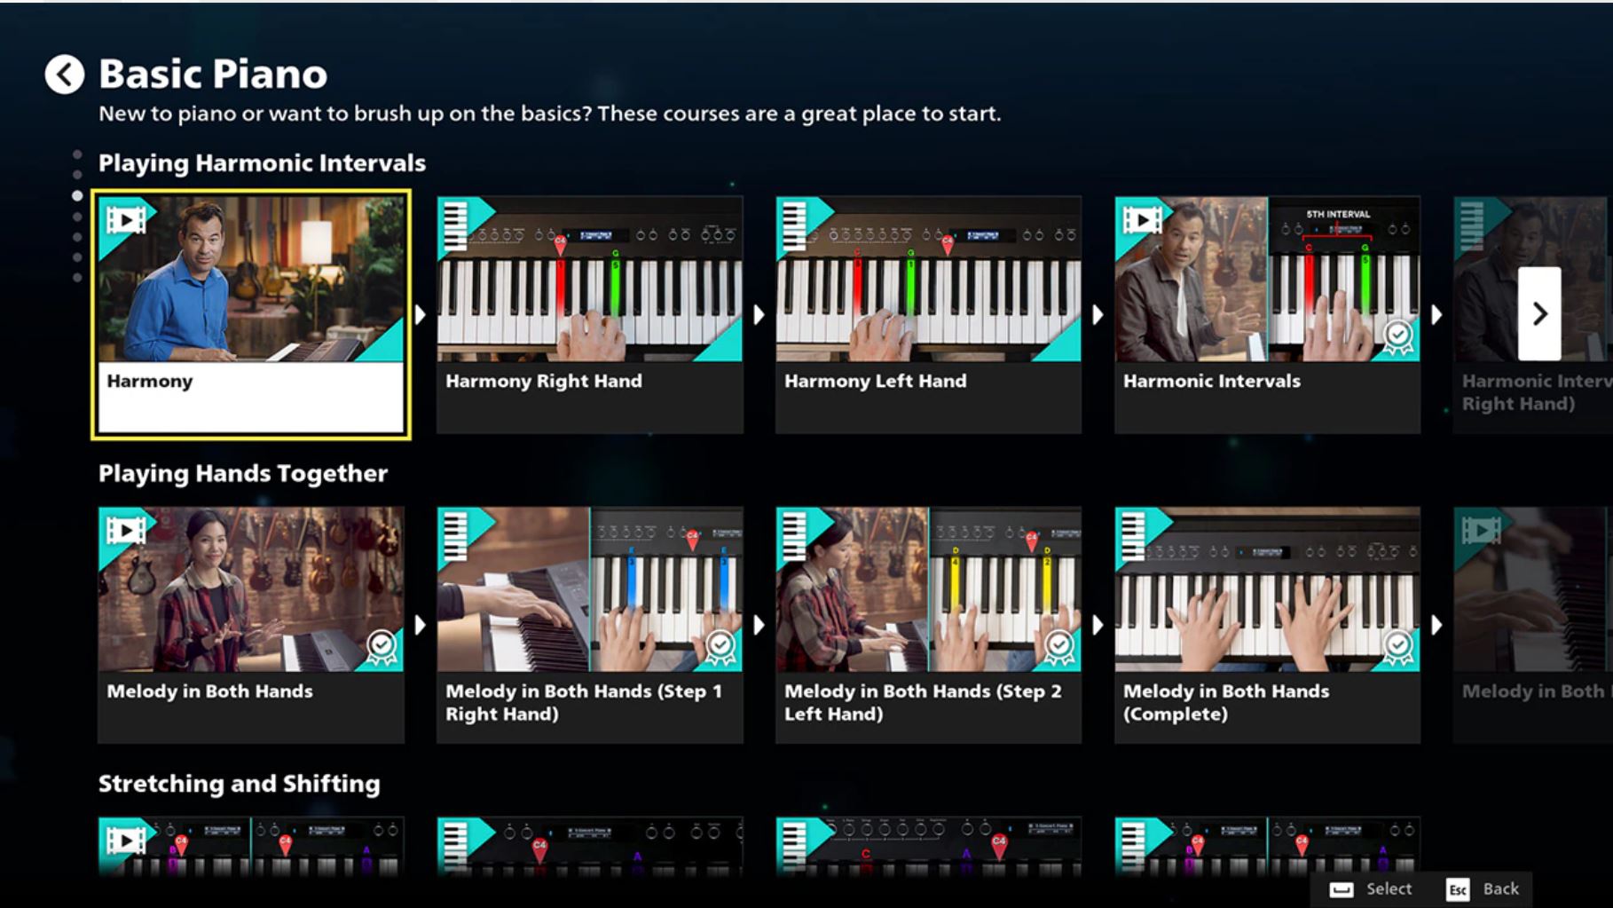The image size is (1613, 908).
Task: Click video icon on Melody in Both Hands
Action: point(126,530)
